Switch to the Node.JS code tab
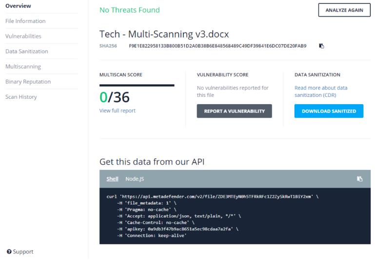The width and height of the screenshot is (376, 262). coord(135,179)
